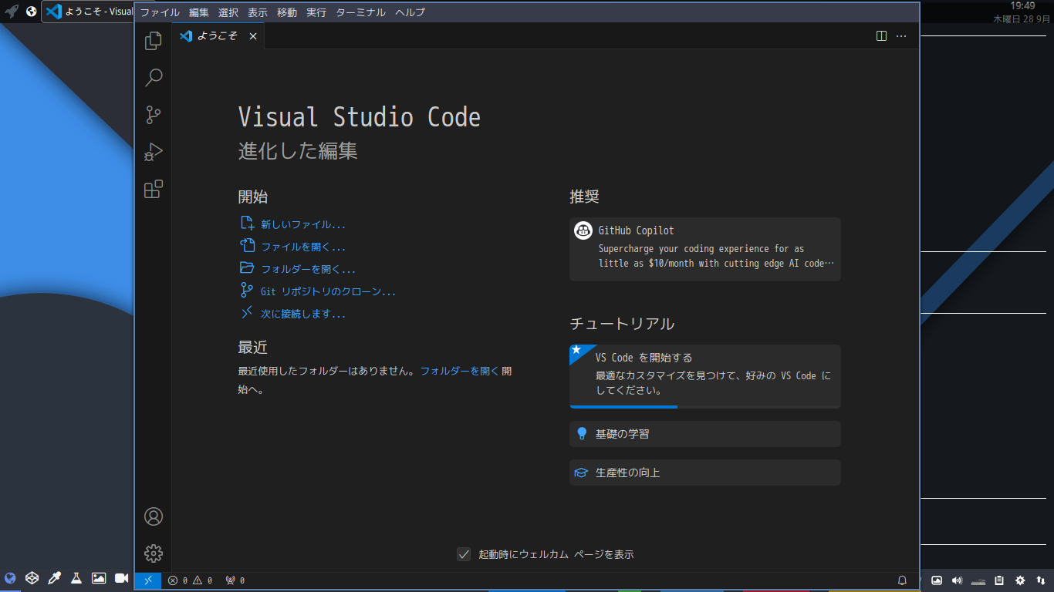Open the Extensions view
Image resolution: width=1054 pixels, height=592 pixels.
[154, 189]
